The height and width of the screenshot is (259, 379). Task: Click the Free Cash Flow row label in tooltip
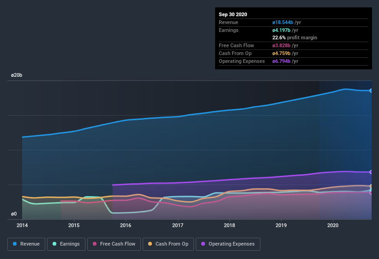click(236, 45)
